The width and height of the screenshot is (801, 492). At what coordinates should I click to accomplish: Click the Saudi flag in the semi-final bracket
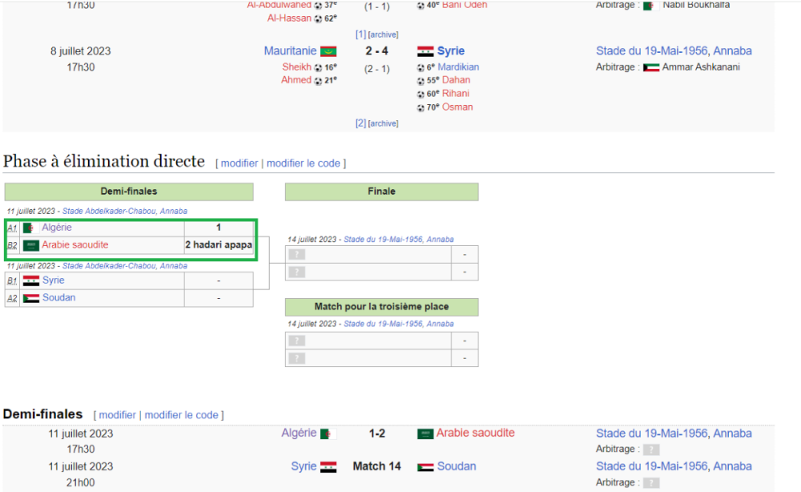pyautogui.click(x=31, y=245)
